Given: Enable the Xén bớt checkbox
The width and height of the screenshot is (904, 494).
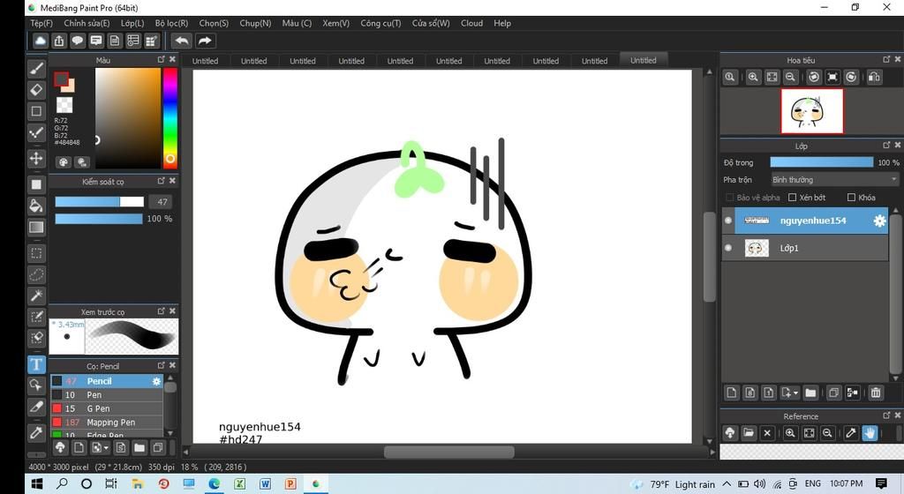Looking at the screenshot, I should pyautogui.click(x=792, y=198).
